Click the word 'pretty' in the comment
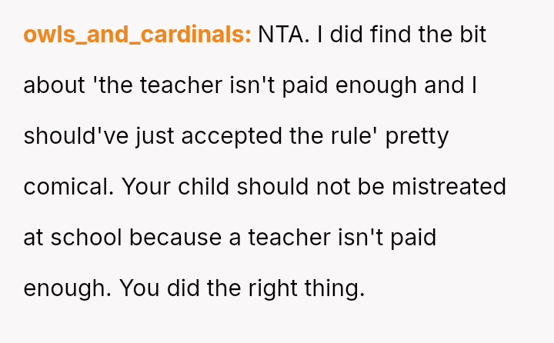The width and height of the screenshot is (554, 343). (416, 137)
